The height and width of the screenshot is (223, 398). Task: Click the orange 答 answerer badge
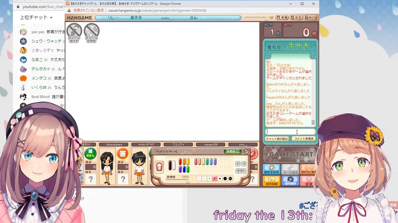(122, 154)
